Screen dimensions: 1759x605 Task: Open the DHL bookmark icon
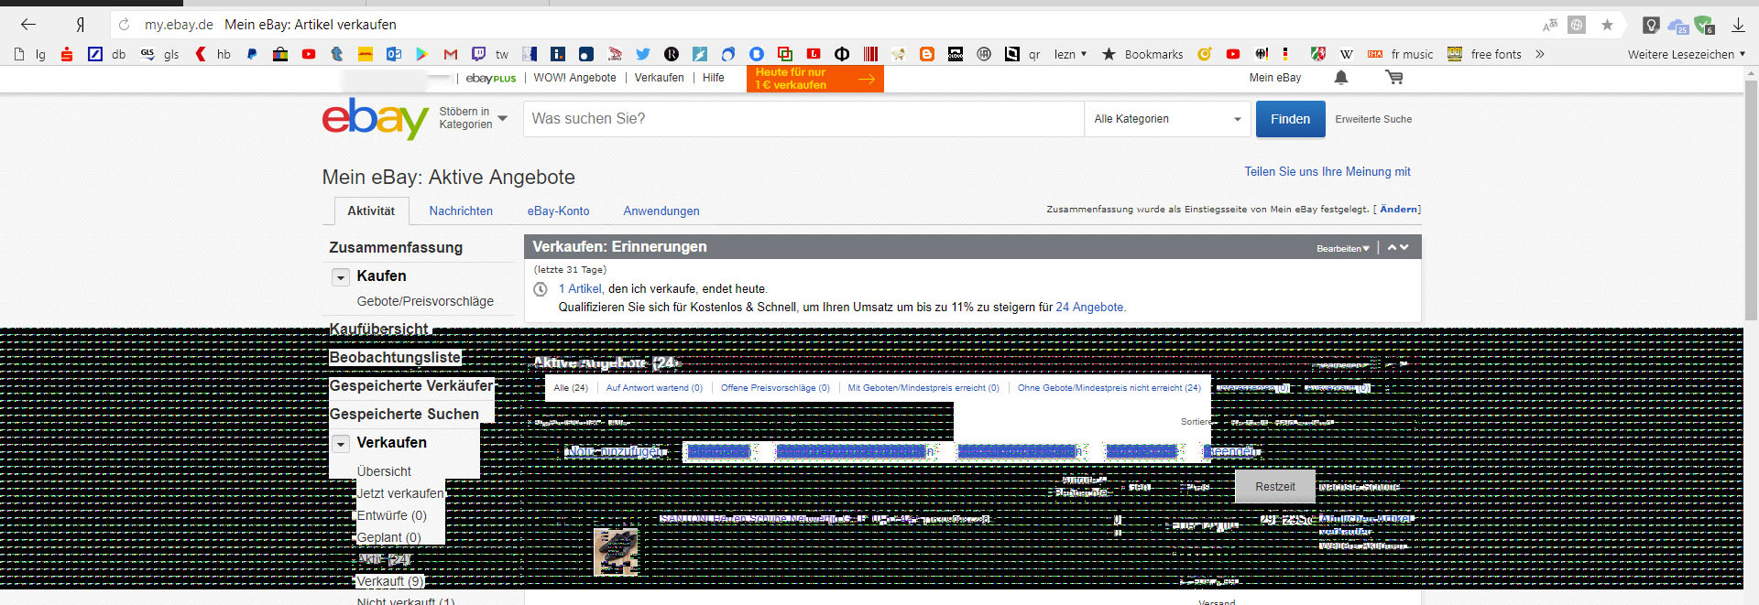coord(365,54)
